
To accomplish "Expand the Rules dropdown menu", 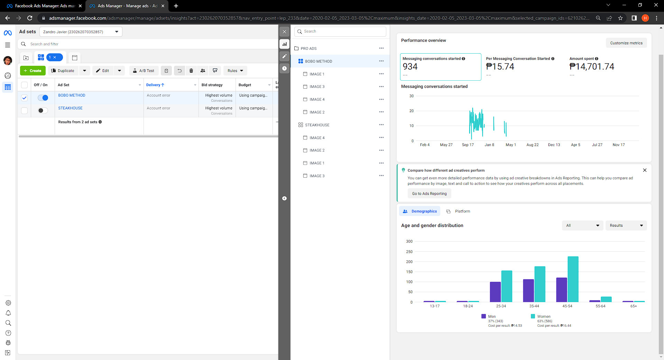I will 235,71.
